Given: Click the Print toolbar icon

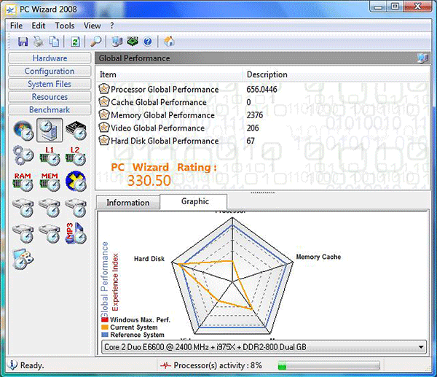Looking at the screenshot, I should (x=39, y=42).
